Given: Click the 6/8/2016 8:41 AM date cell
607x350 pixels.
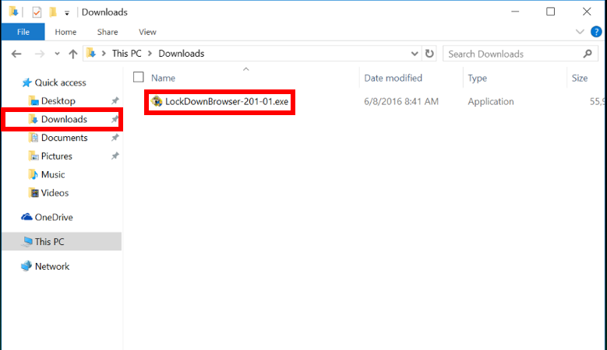Looking at the screenshot, I should coord(401,102).
